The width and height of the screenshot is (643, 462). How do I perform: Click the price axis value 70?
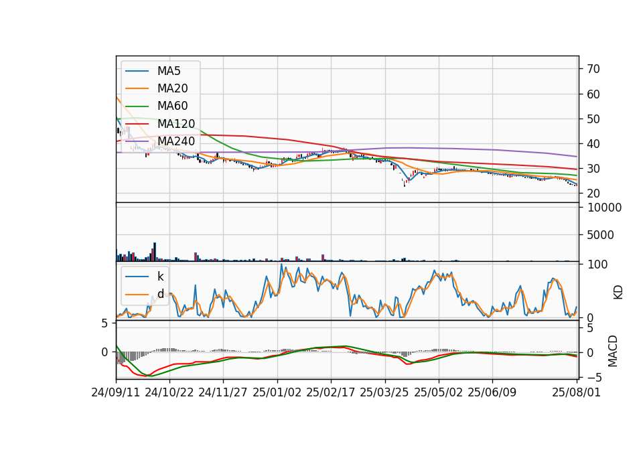[593, 69]
